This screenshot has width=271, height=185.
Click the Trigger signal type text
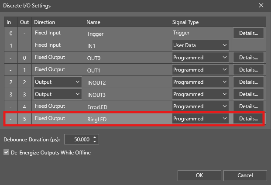(181, 33)
